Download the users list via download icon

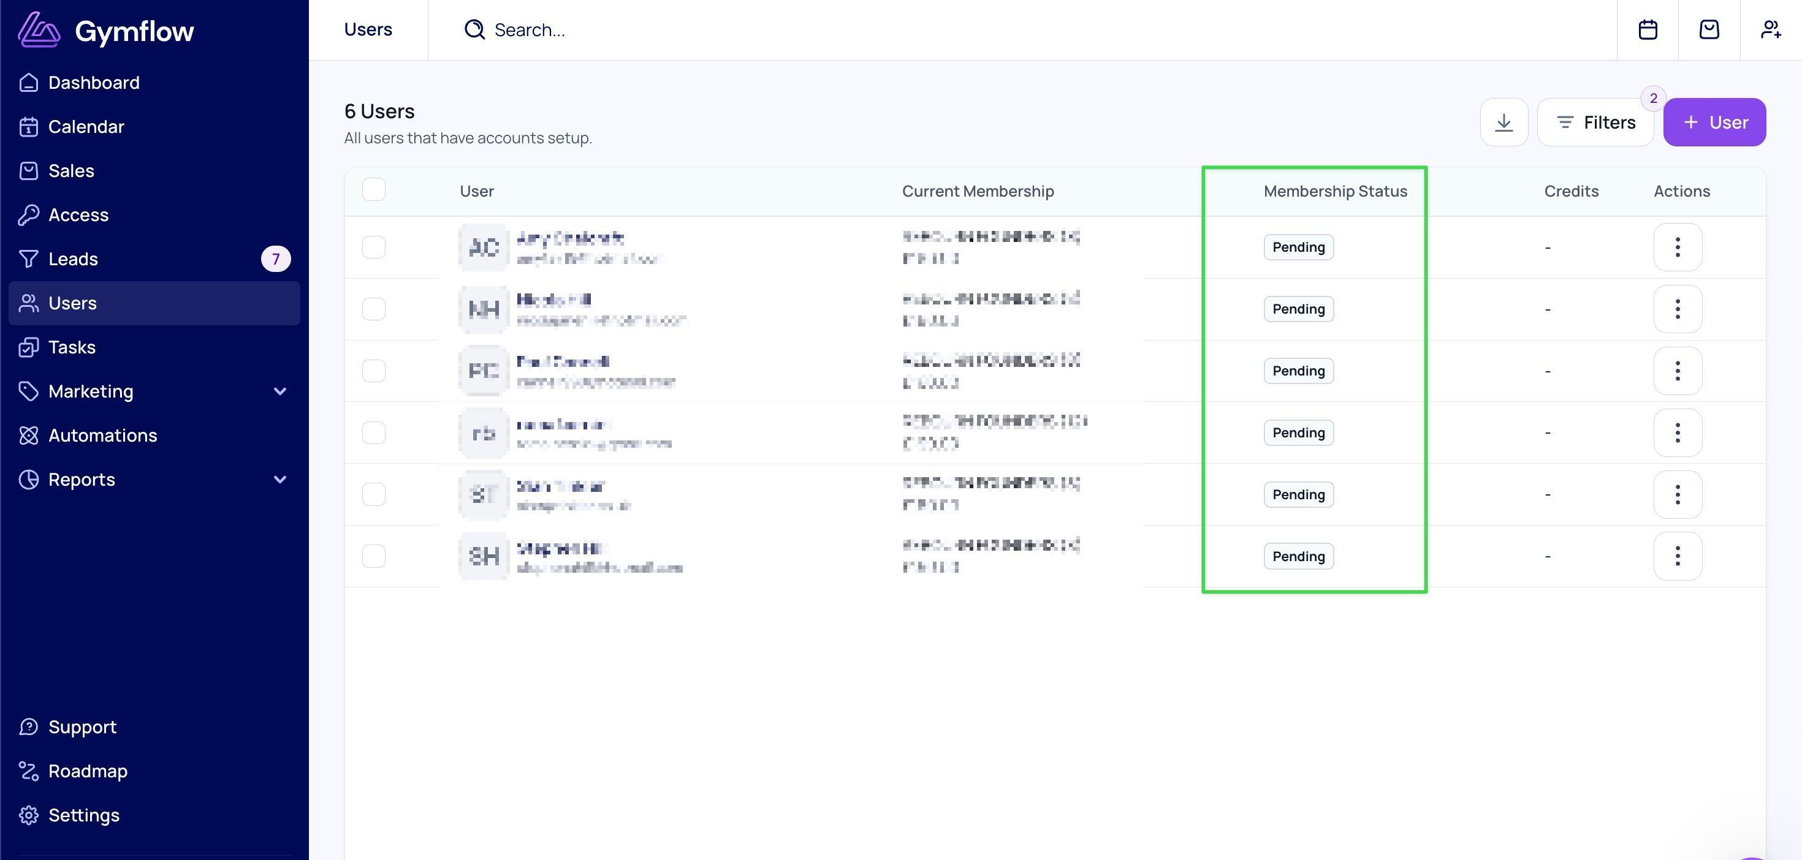click(1504, 123)
